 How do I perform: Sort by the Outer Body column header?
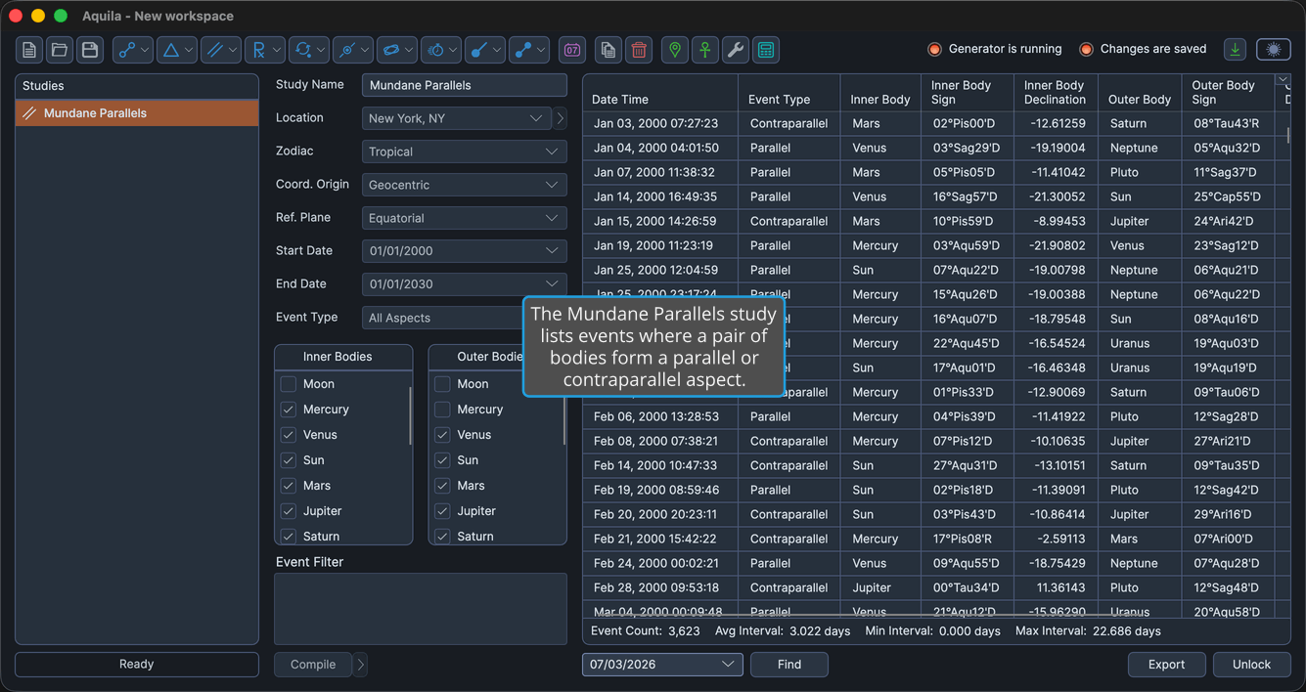[1140, 93]
